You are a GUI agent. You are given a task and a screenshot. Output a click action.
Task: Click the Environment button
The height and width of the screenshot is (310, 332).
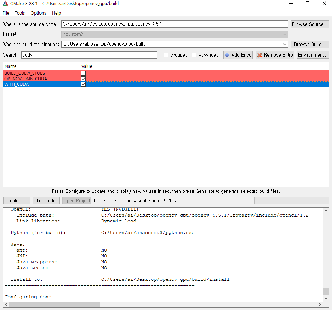point(313,55)
